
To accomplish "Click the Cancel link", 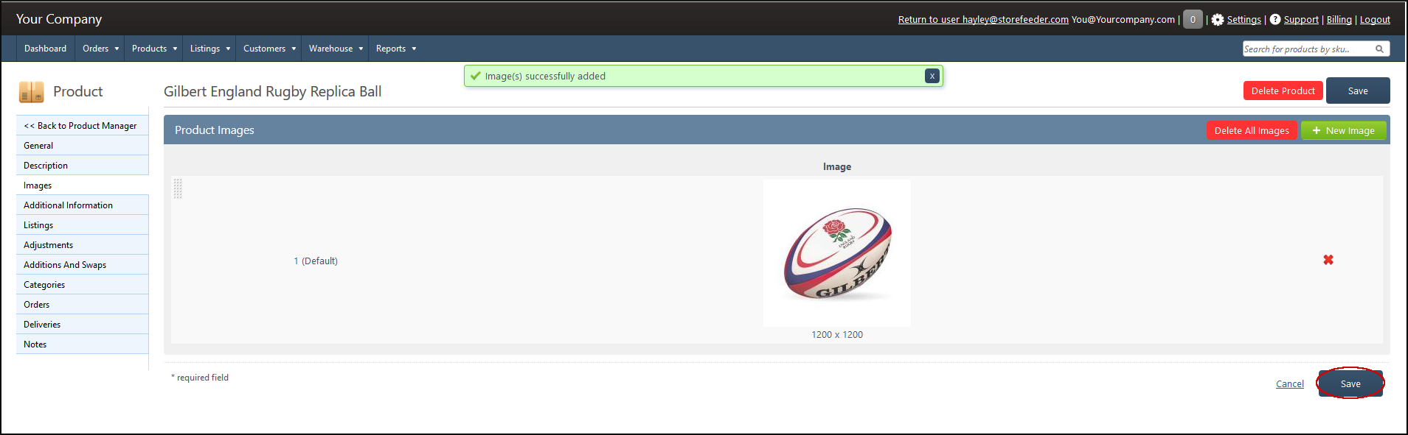I will click(1290, 384).
